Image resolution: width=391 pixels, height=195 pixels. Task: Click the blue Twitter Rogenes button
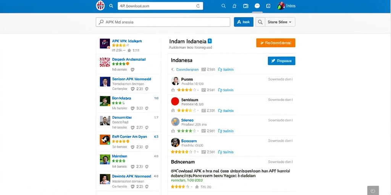[281, 61]
